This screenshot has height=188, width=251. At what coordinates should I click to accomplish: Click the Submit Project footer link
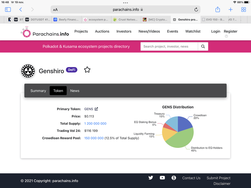(218, 178)
